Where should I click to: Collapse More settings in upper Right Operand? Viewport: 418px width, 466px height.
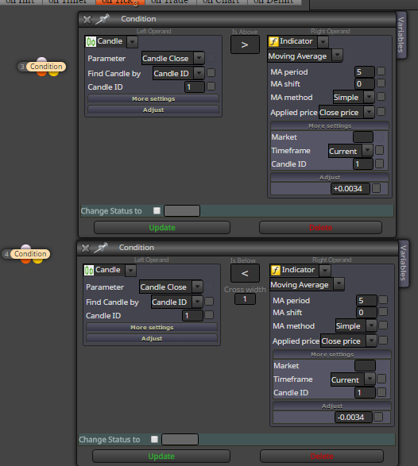[330, 126]
